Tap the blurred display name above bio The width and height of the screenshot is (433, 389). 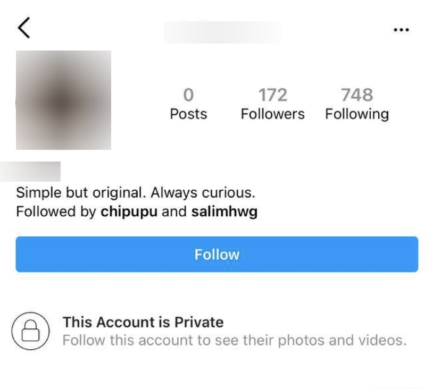point(30,172)
